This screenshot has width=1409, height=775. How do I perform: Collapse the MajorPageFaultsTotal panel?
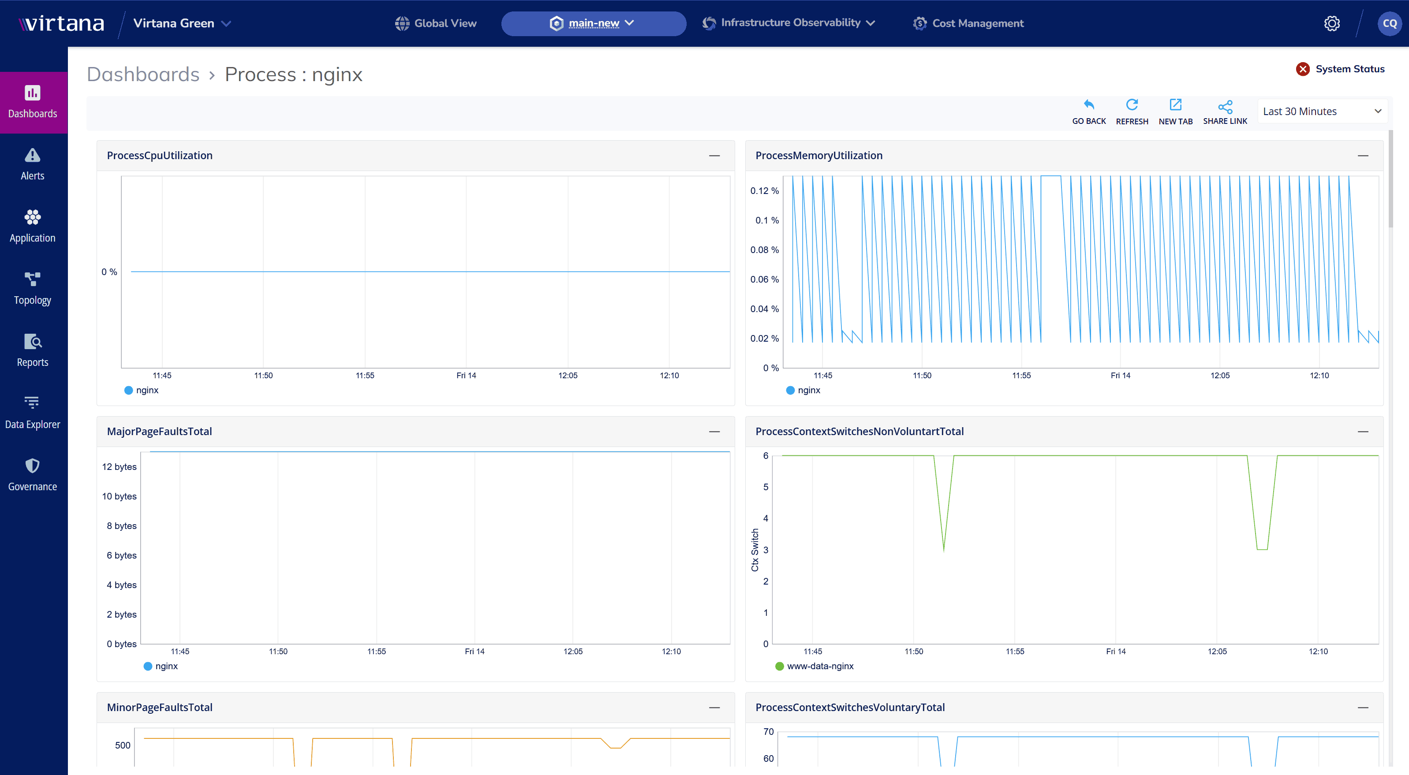point(714,431)
